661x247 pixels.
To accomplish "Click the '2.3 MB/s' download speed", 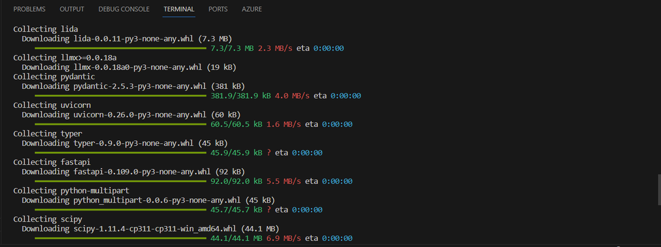I will coord(275,48).
